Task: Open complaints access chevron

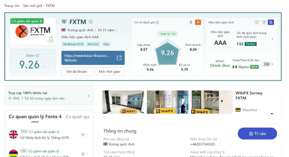Action: point(89,96)
